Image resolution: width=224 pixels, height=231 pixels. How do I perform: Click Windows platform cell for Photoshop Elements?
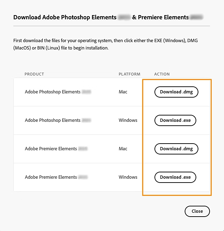click(x=128, y=120)
